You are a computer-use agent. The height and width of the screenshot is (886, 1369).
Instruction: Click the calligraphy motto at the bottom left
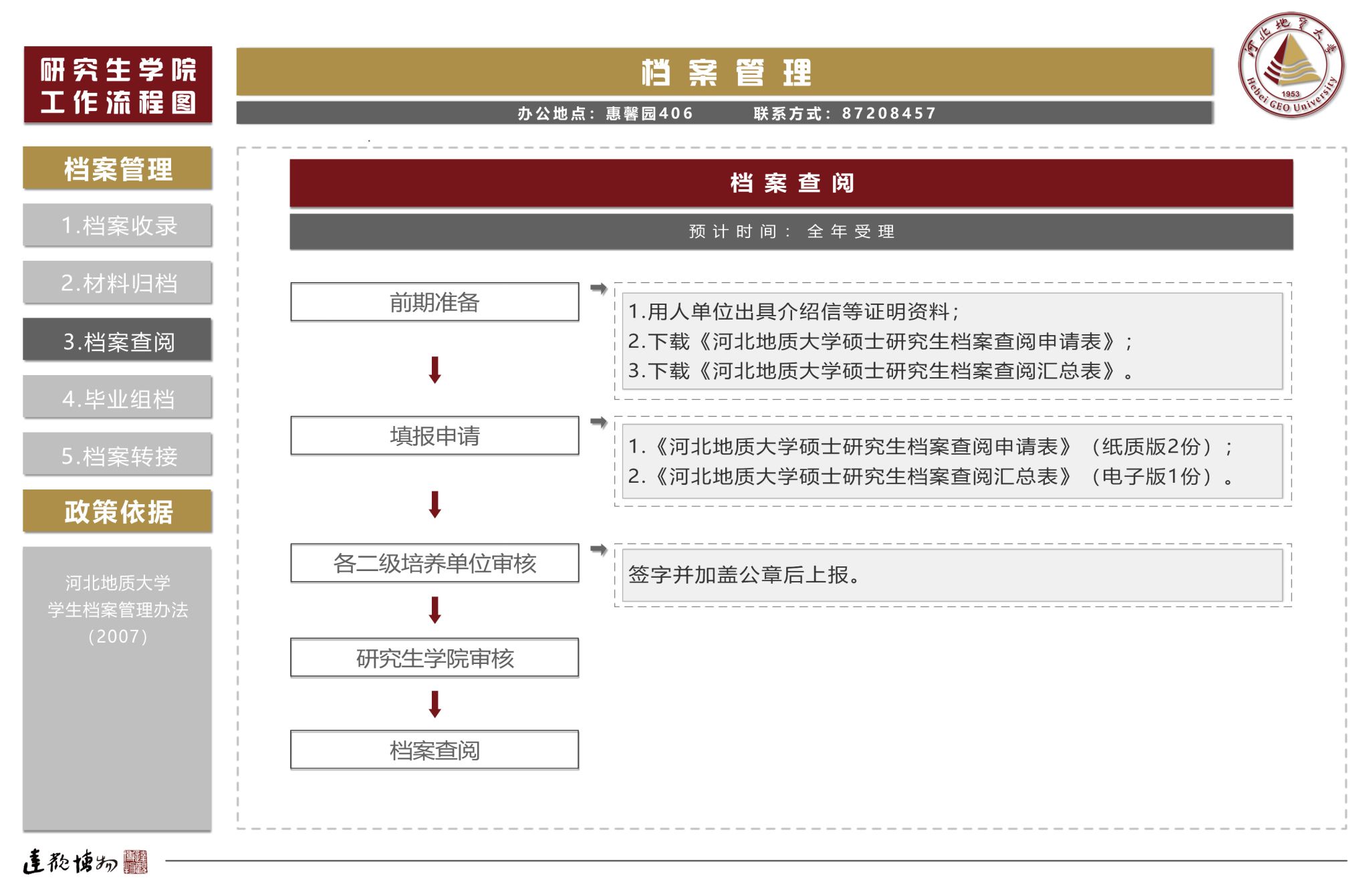tap(70, 862)
